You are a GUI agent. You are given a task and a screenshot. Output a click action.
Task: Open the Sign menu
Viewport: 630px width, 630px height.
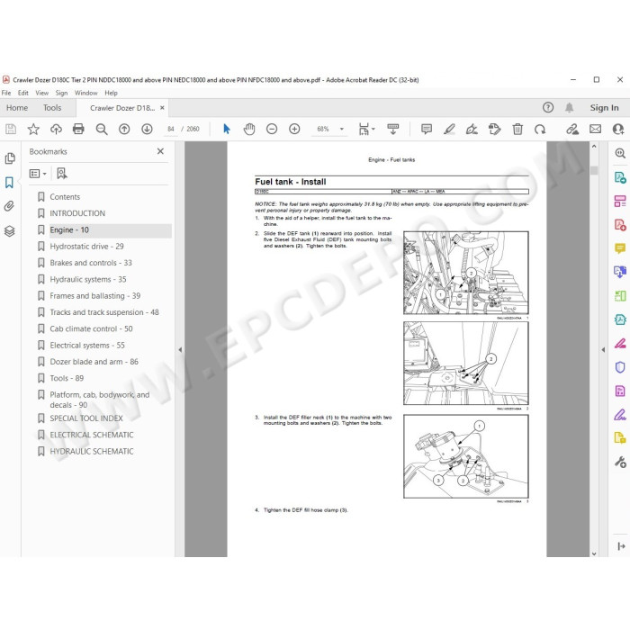[61, 93]
